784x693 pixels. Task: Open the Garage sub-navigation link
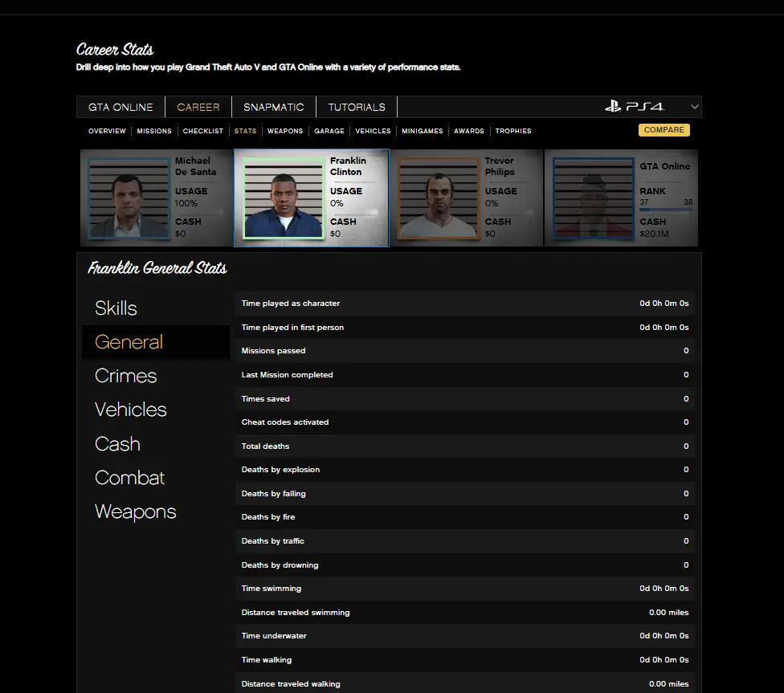[329, 131]
